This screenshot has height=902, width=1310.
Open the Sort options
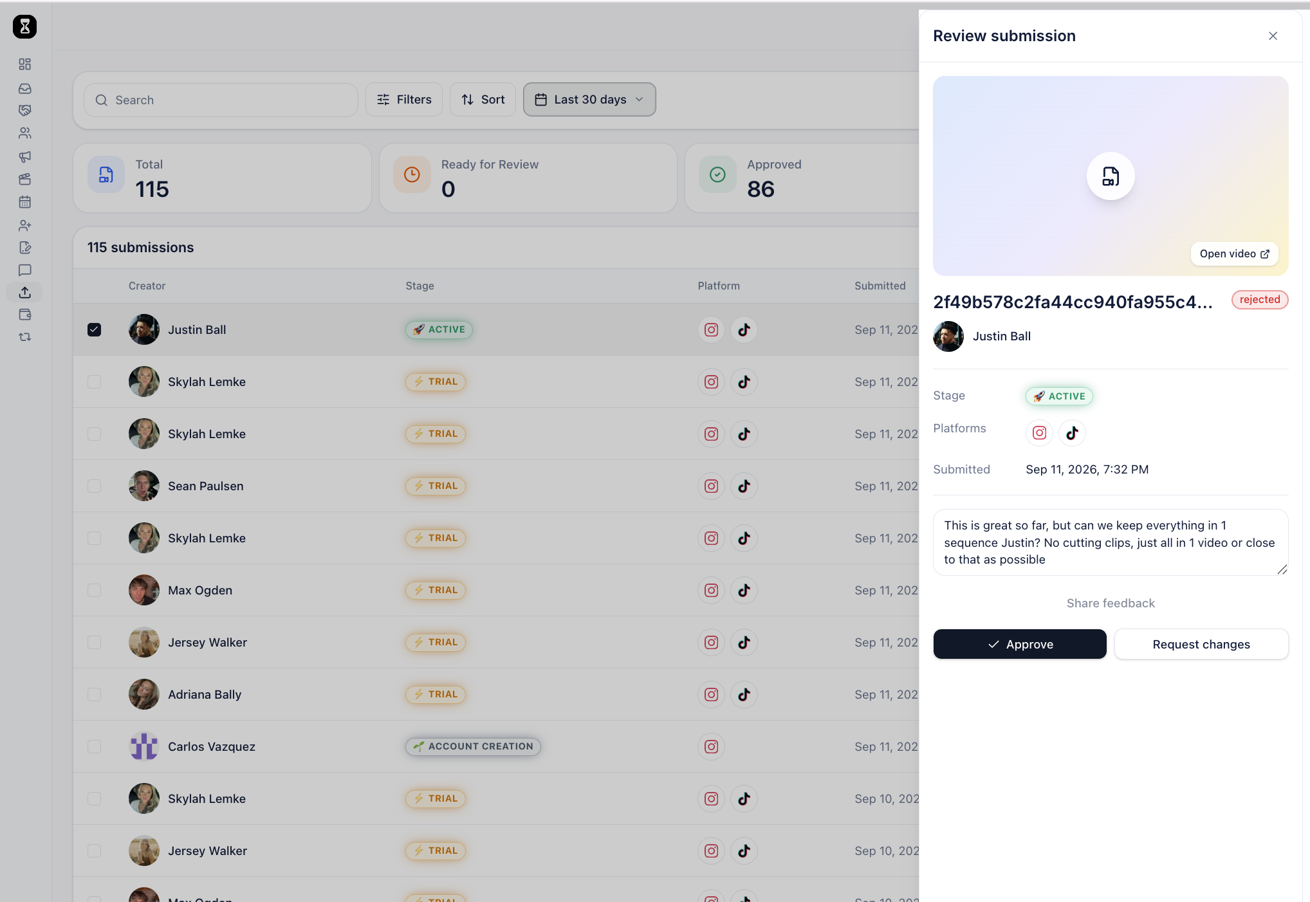pyautogui.click(x=483, y=100)
